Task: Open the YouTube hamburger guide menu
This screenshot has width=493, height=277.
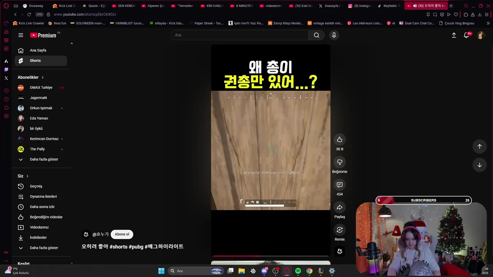Action: 21,35
